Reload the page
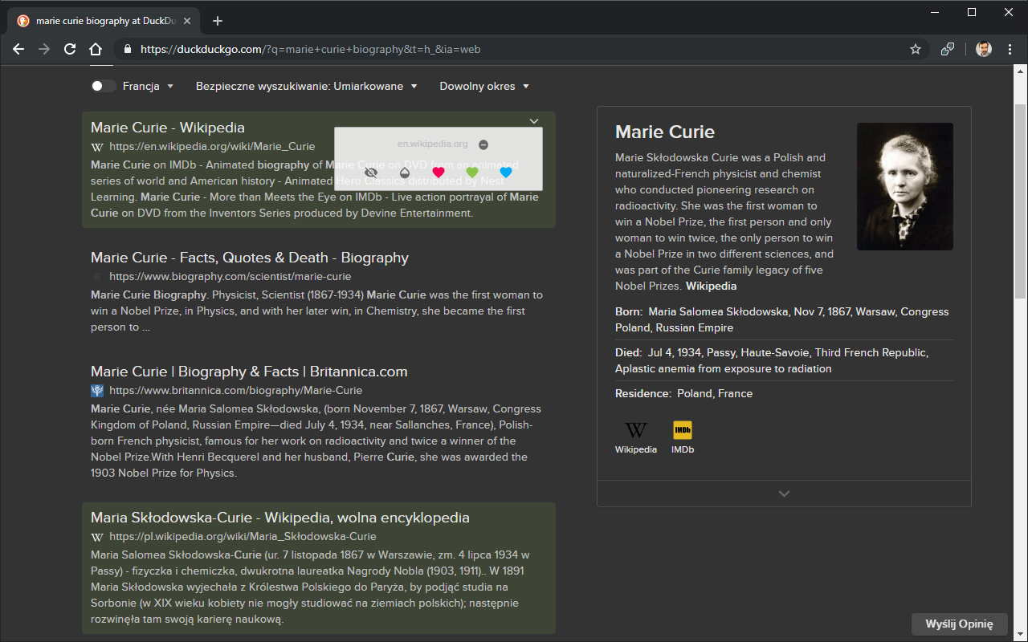 tap(70, 49)
